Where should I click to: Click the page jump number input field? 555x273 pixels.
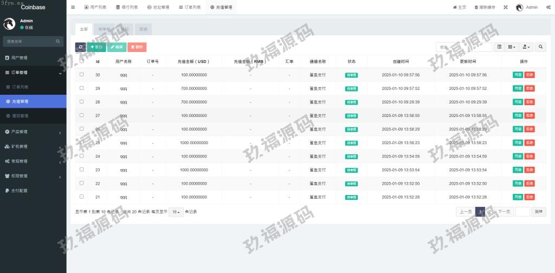[x=522, y=212]
